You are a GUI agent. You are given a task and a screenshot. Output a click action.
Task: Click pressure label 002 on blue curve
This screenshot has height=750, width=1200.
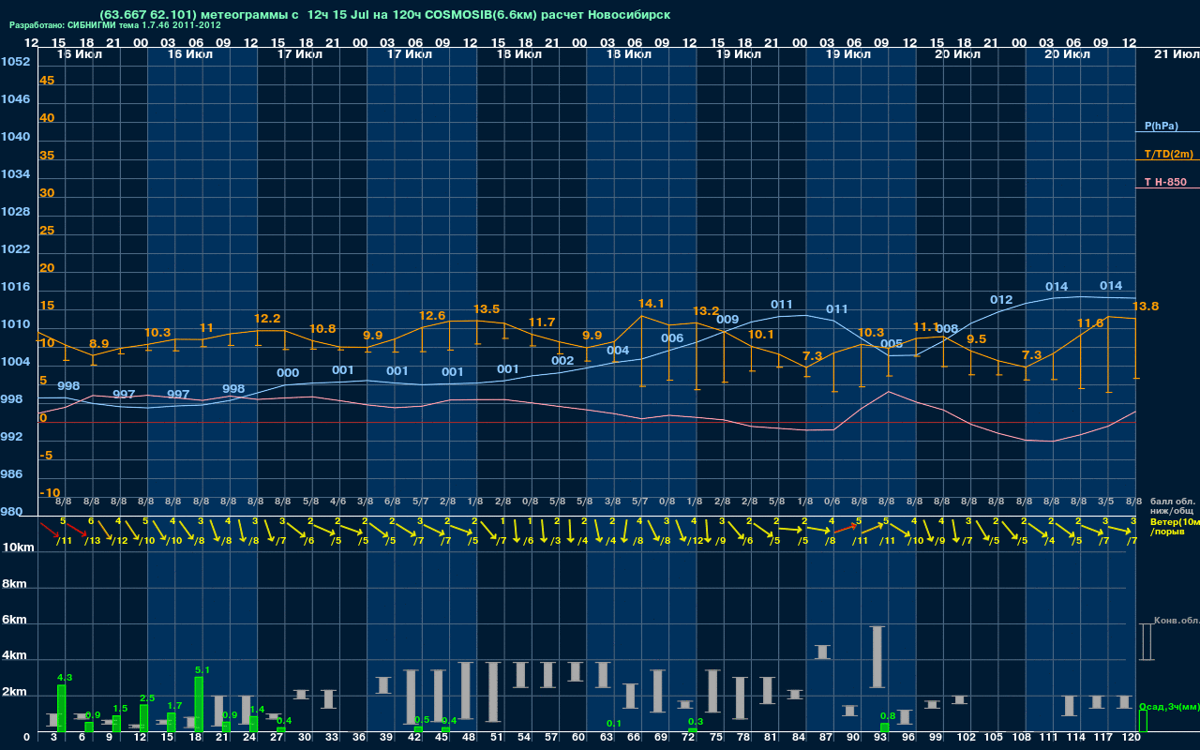tap(562, 361)
